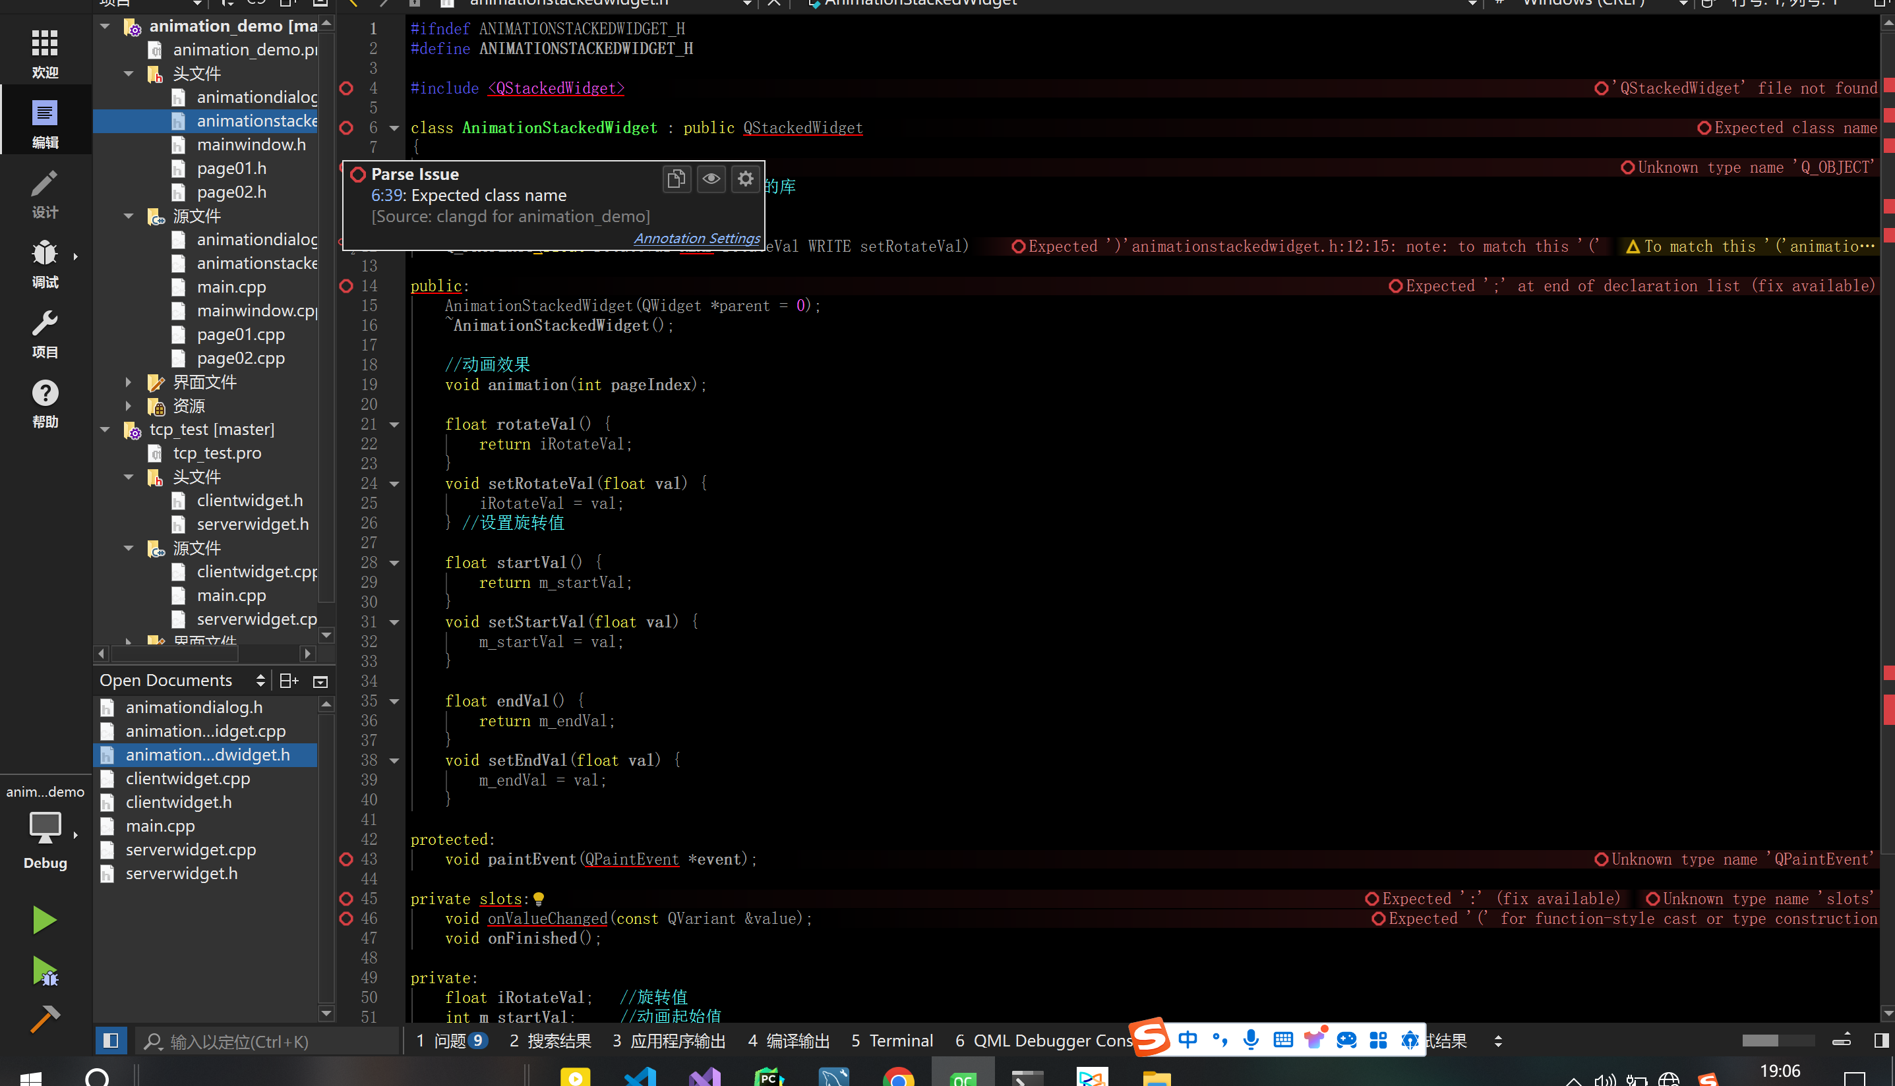Open the 设计 design mode
Screen dimensions: 1895x1086
click(45, 194)
